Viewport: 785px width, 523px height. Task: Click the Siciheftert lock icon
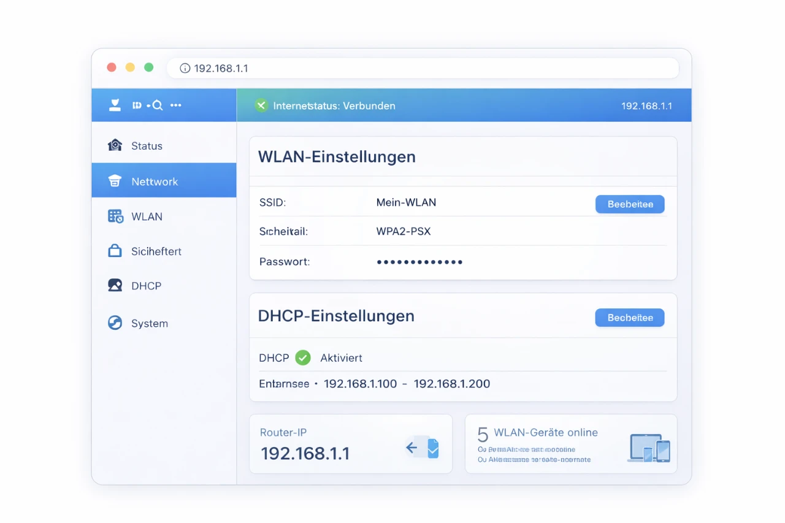(115, 251)
